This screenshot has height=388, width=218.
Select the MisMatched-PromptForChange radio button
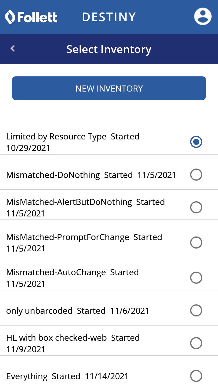pos(196,242)
